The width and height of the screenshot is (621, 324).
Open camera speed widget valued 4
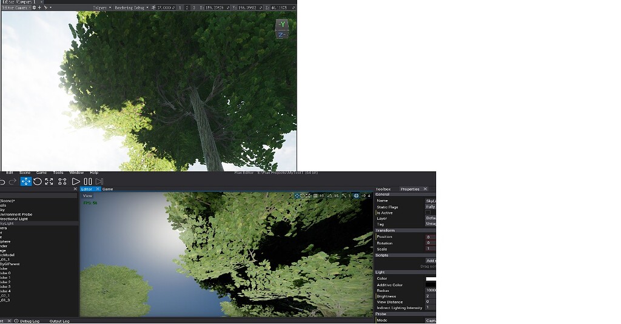pos(366,195)
